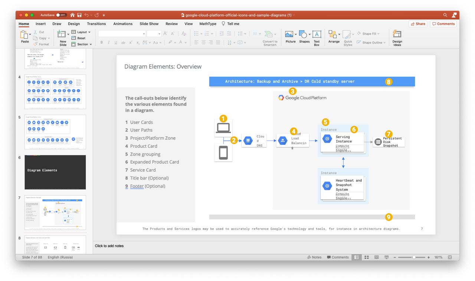The width and height of the screenshot is (475, 281).
Task: Expand the Paste options arrow
Action: 30,35
